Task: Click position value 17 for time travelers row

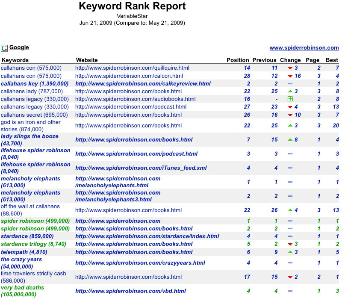Action: [x=247, y=277]
